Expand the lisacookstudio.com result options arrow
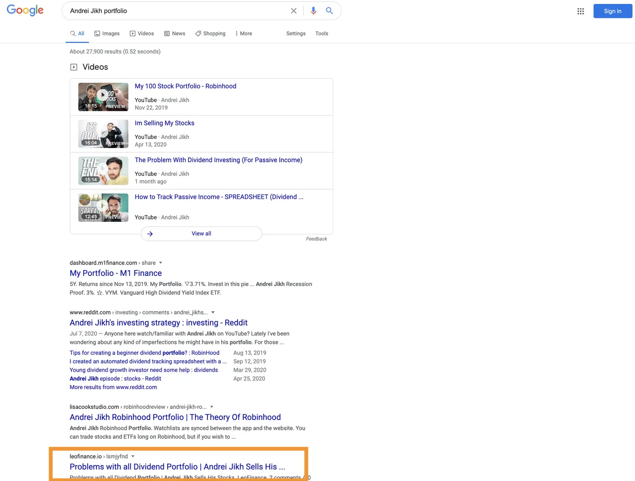The image size is (635, 481). 212,407
